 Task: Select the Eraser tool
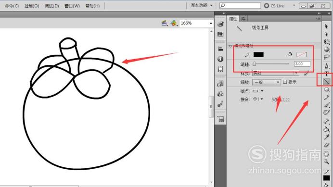326,145
